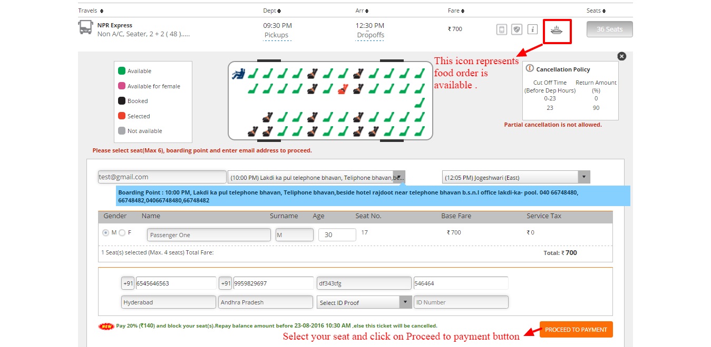Image resolution: width=711 pixels, height=347 pixels.
Task: Select the Male gender radio button
Action: (105, 233)
